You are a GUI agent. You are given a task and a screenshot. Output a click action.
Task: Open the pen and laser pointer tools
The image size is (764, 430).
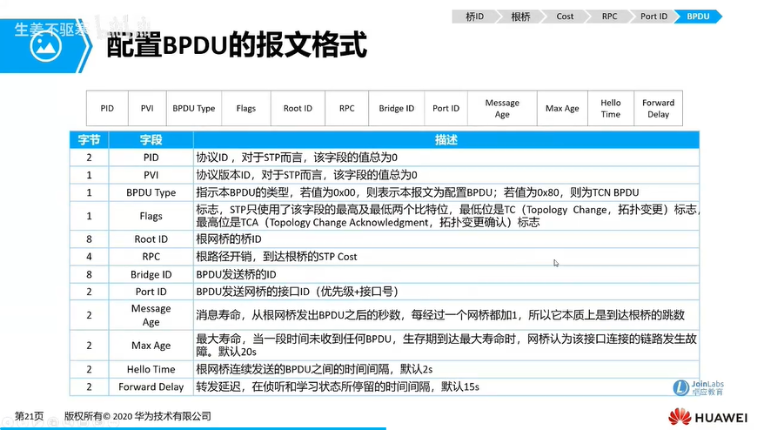[38, 422]
